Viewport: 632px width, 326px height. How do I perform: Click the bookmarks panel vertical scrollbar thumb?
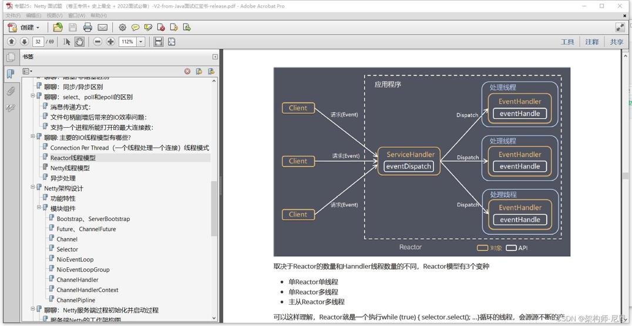tap(214, 209)
